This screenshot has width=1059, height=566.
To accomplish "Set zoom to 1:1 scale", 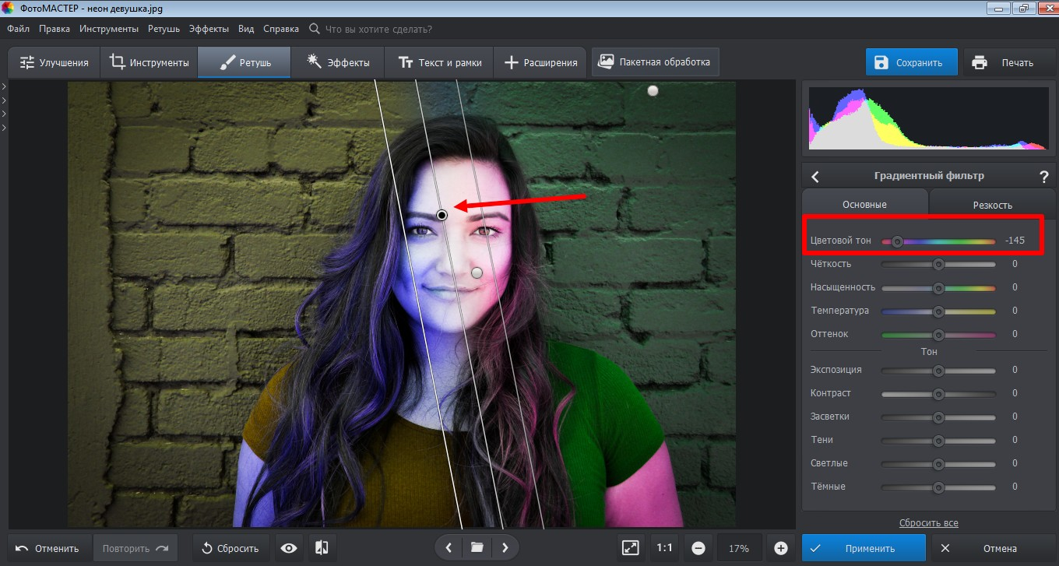I will pos(664,548).
